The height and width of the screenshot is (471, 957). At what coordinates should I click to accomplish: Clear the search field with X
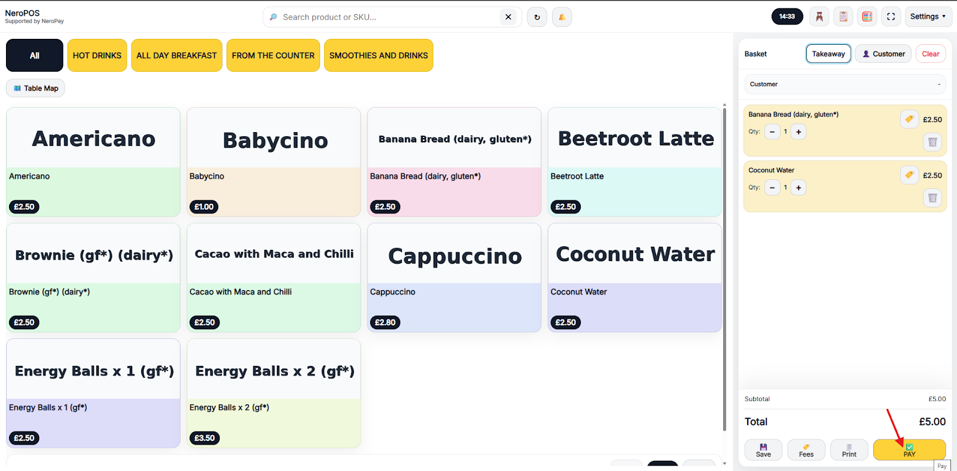(508, 17)
